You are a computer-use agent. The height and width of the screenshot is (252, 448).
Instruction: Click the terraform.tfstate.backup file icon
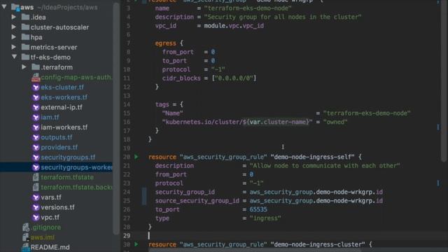coord(36,188)
